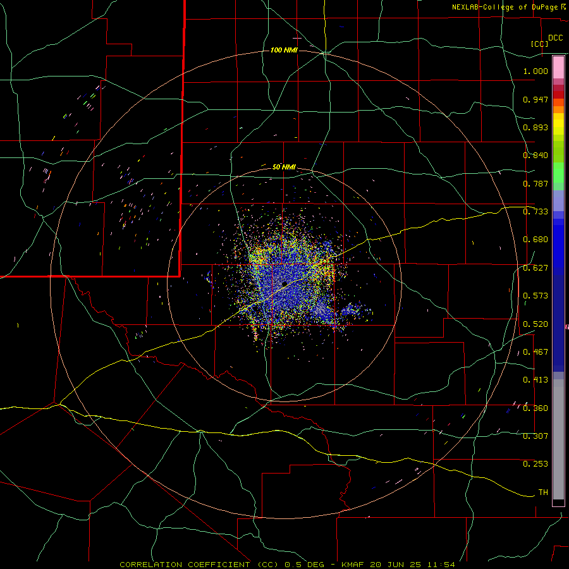Select the red segment of color scale
The width and height of the screenshot is (569, 569).
(558, 94)
